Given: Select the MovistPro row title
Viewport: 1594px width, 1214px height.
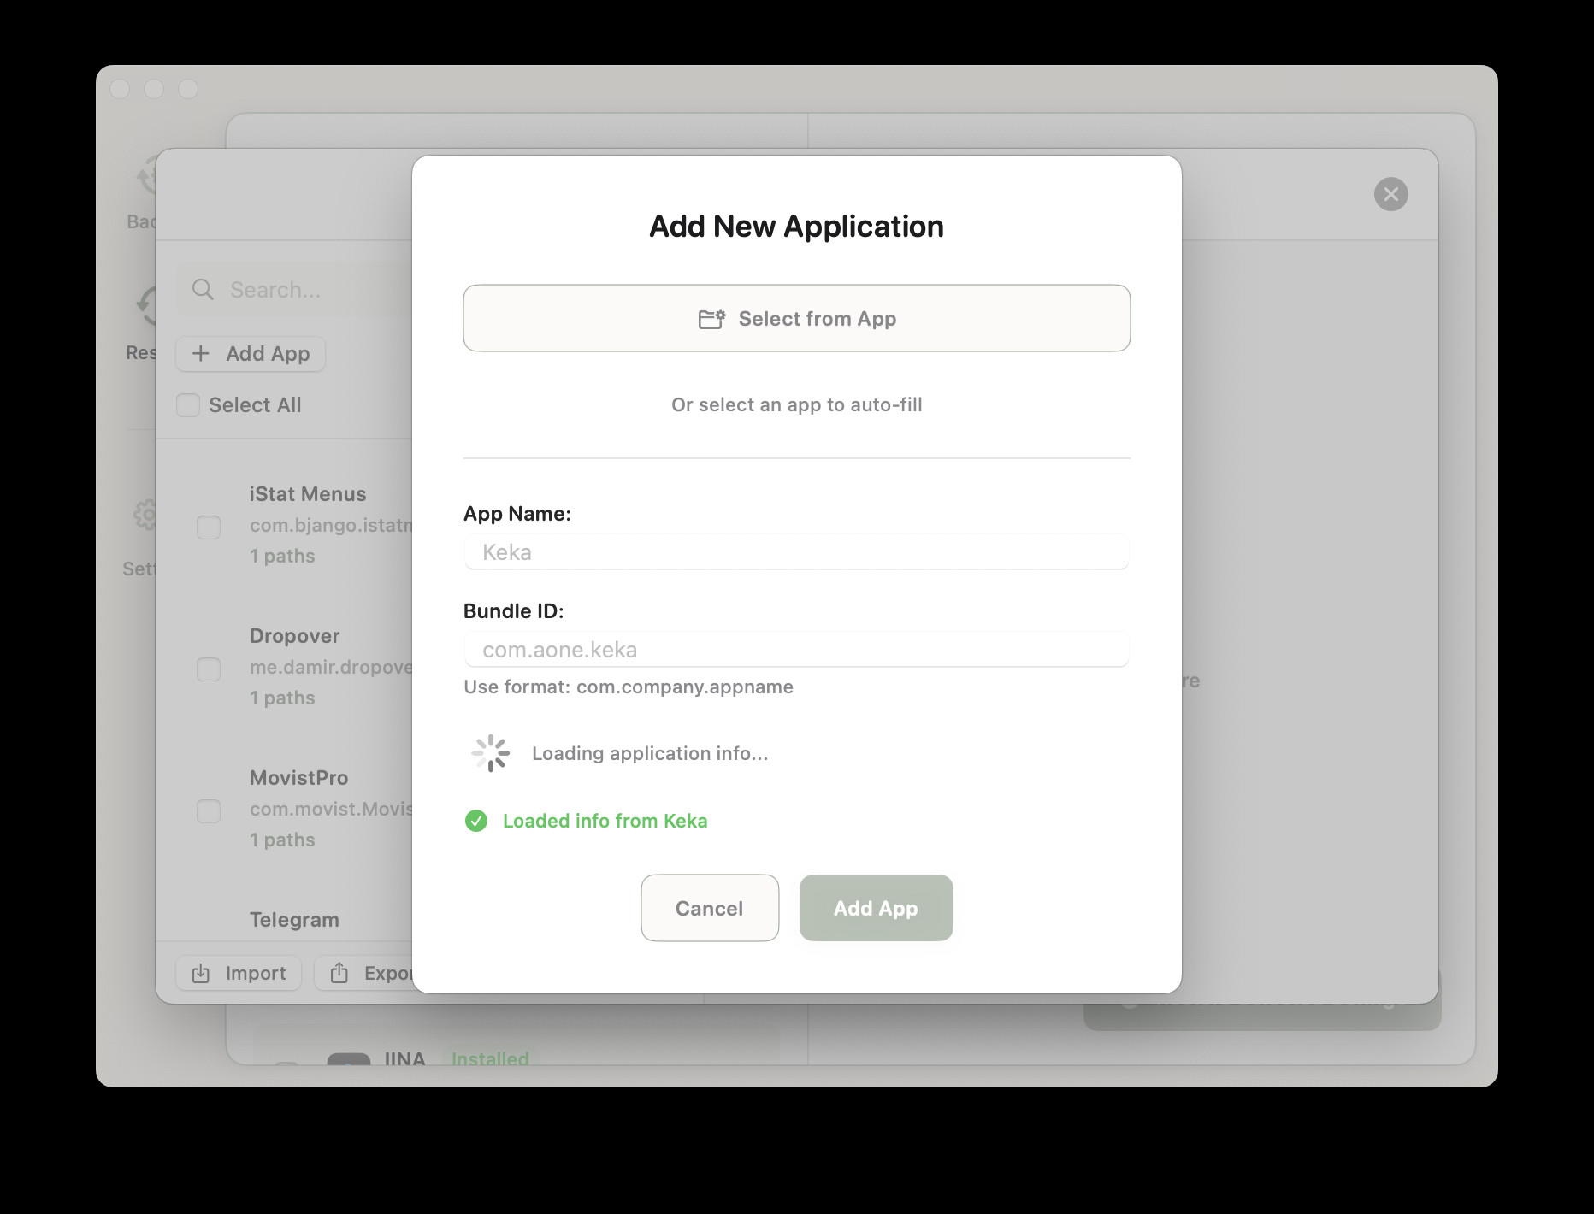Looking at the screenshot, I should pos(299,778).
